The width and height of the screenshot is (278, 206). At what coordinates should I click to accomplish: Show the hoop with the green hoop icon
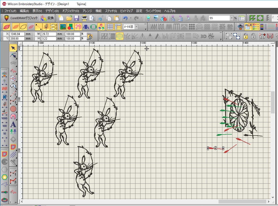93,27
